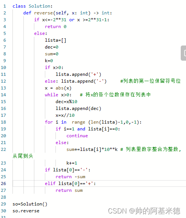Click the partially visible floating button on the right edge
This screenshot has width=186, height=218.
tap(183, 53)
